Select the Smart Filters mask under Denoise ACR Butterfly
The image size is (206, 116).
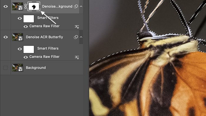pos(29,49)
